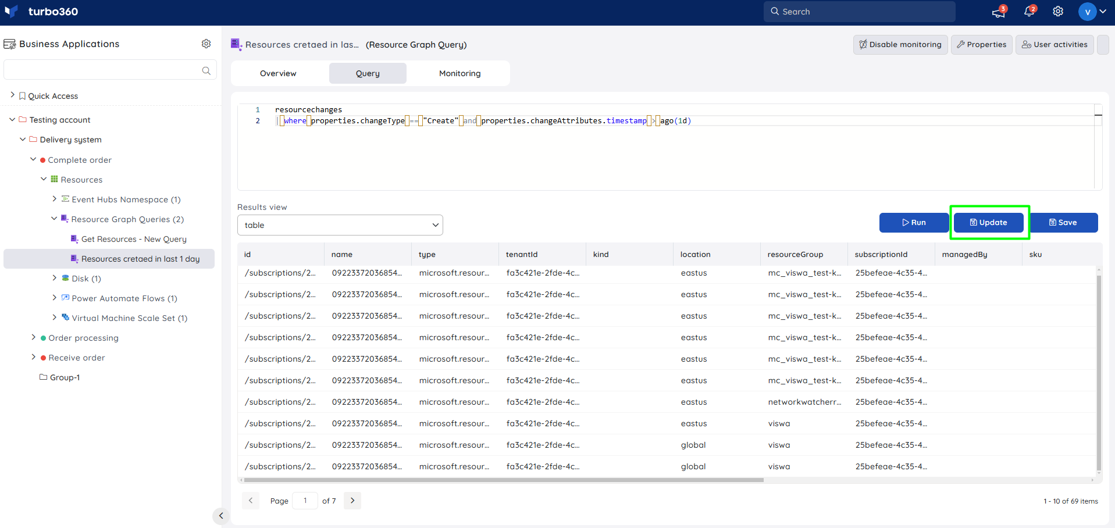1115x528 pixels.
Task: Click the horizontal results scrollbar
Action: coord(504,480)
